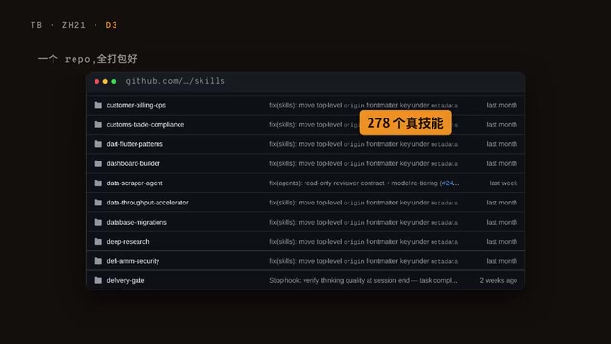Open commit message on deep-research row
The image size is (611, 344).
pyautogui.click(x=364, y=242)
